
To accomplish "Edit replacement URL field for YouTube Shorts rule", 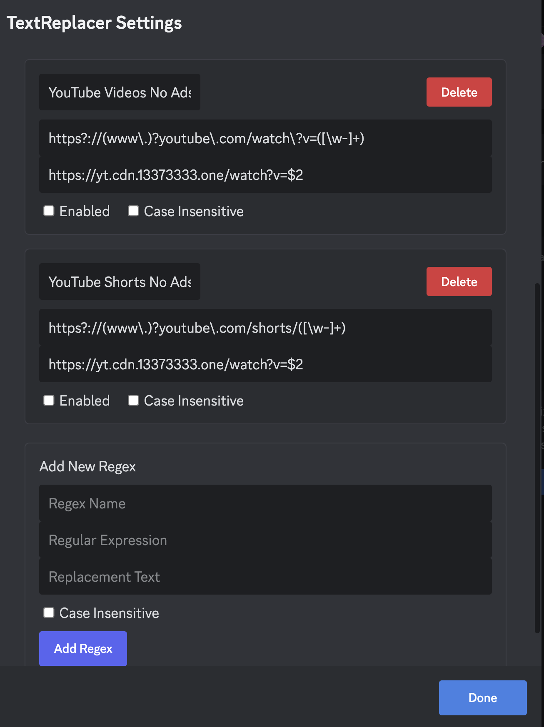I will (265, 364).
